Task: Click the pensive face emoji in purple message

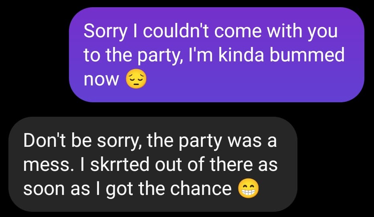Action: pyautogui.click(x=136, y=79)
